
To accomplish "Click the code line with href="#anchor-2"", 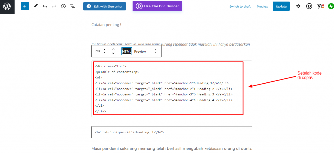I will (x=164, y=89).
